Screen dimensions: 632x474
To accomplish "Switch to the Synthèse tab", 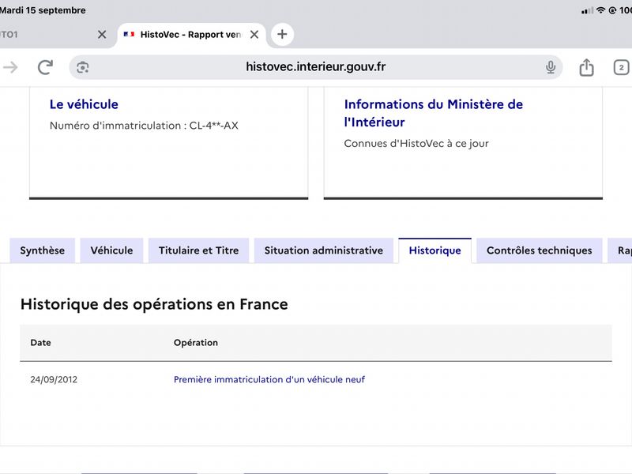I will (x=43, y=250).
